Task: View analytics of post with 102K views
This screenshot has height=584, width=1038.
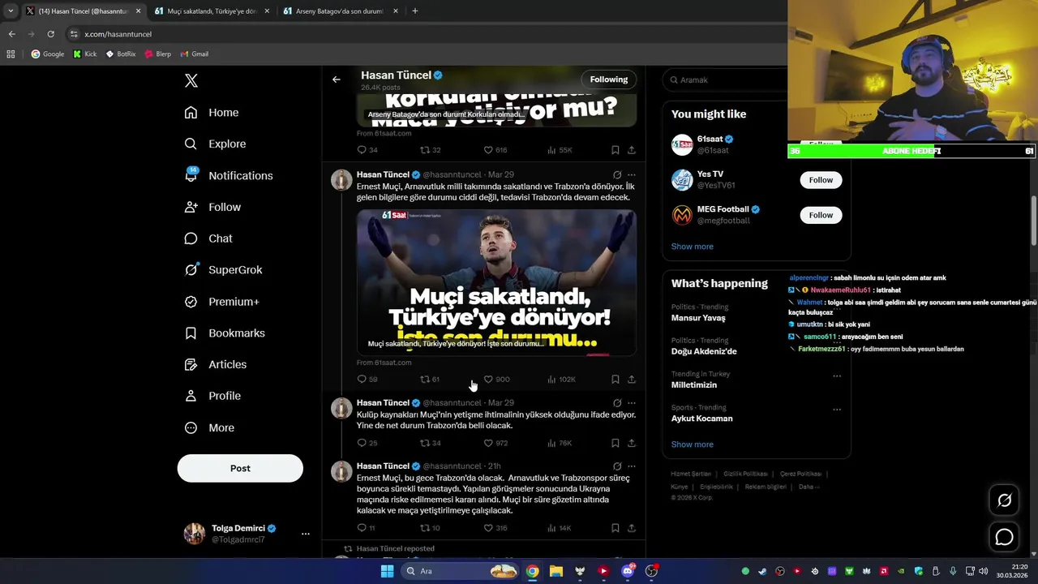Action: coord(560,379)
